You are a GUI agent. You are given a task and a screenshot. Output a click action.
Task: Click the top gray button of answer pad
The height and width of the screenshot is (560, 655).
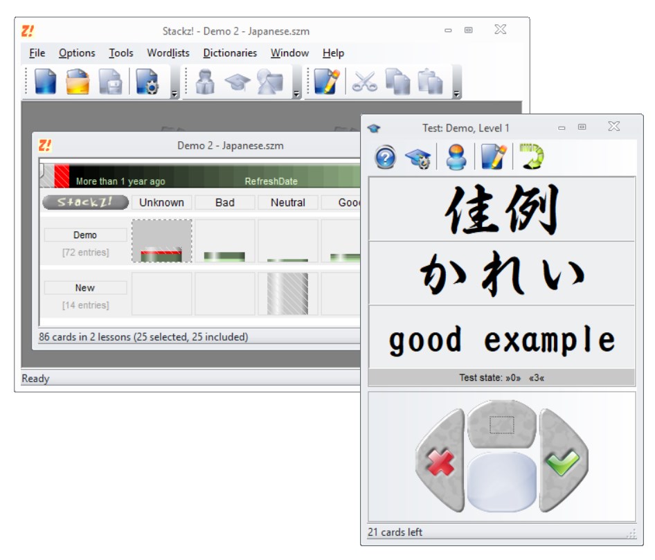point(502,425)
